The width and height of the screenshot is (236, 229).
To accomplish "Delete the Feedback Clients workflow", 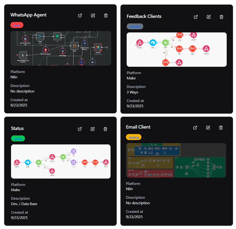I will [221, 17].
